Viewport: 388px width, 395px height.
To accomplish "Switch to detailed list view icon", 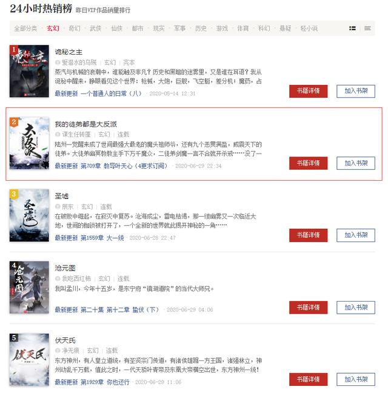I will [x=352, y=28].
